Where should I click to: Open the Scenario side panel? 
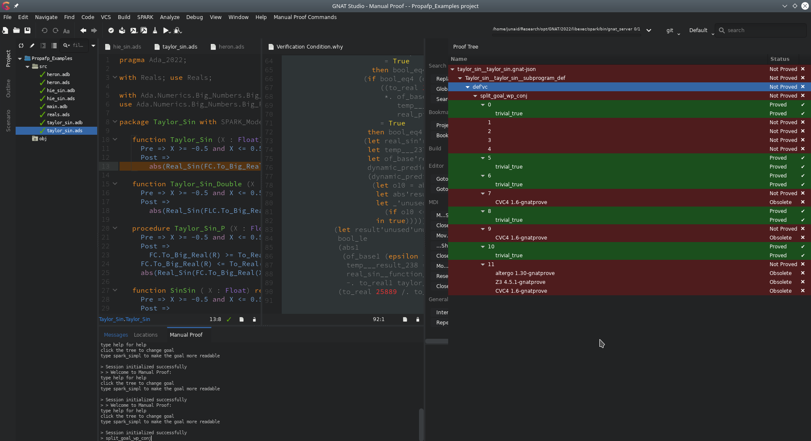(x=8, y=121)
